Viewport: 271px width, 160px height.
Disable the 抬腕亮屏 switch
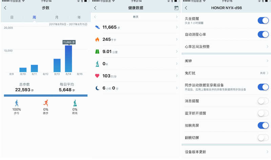(x=263, y=125)
